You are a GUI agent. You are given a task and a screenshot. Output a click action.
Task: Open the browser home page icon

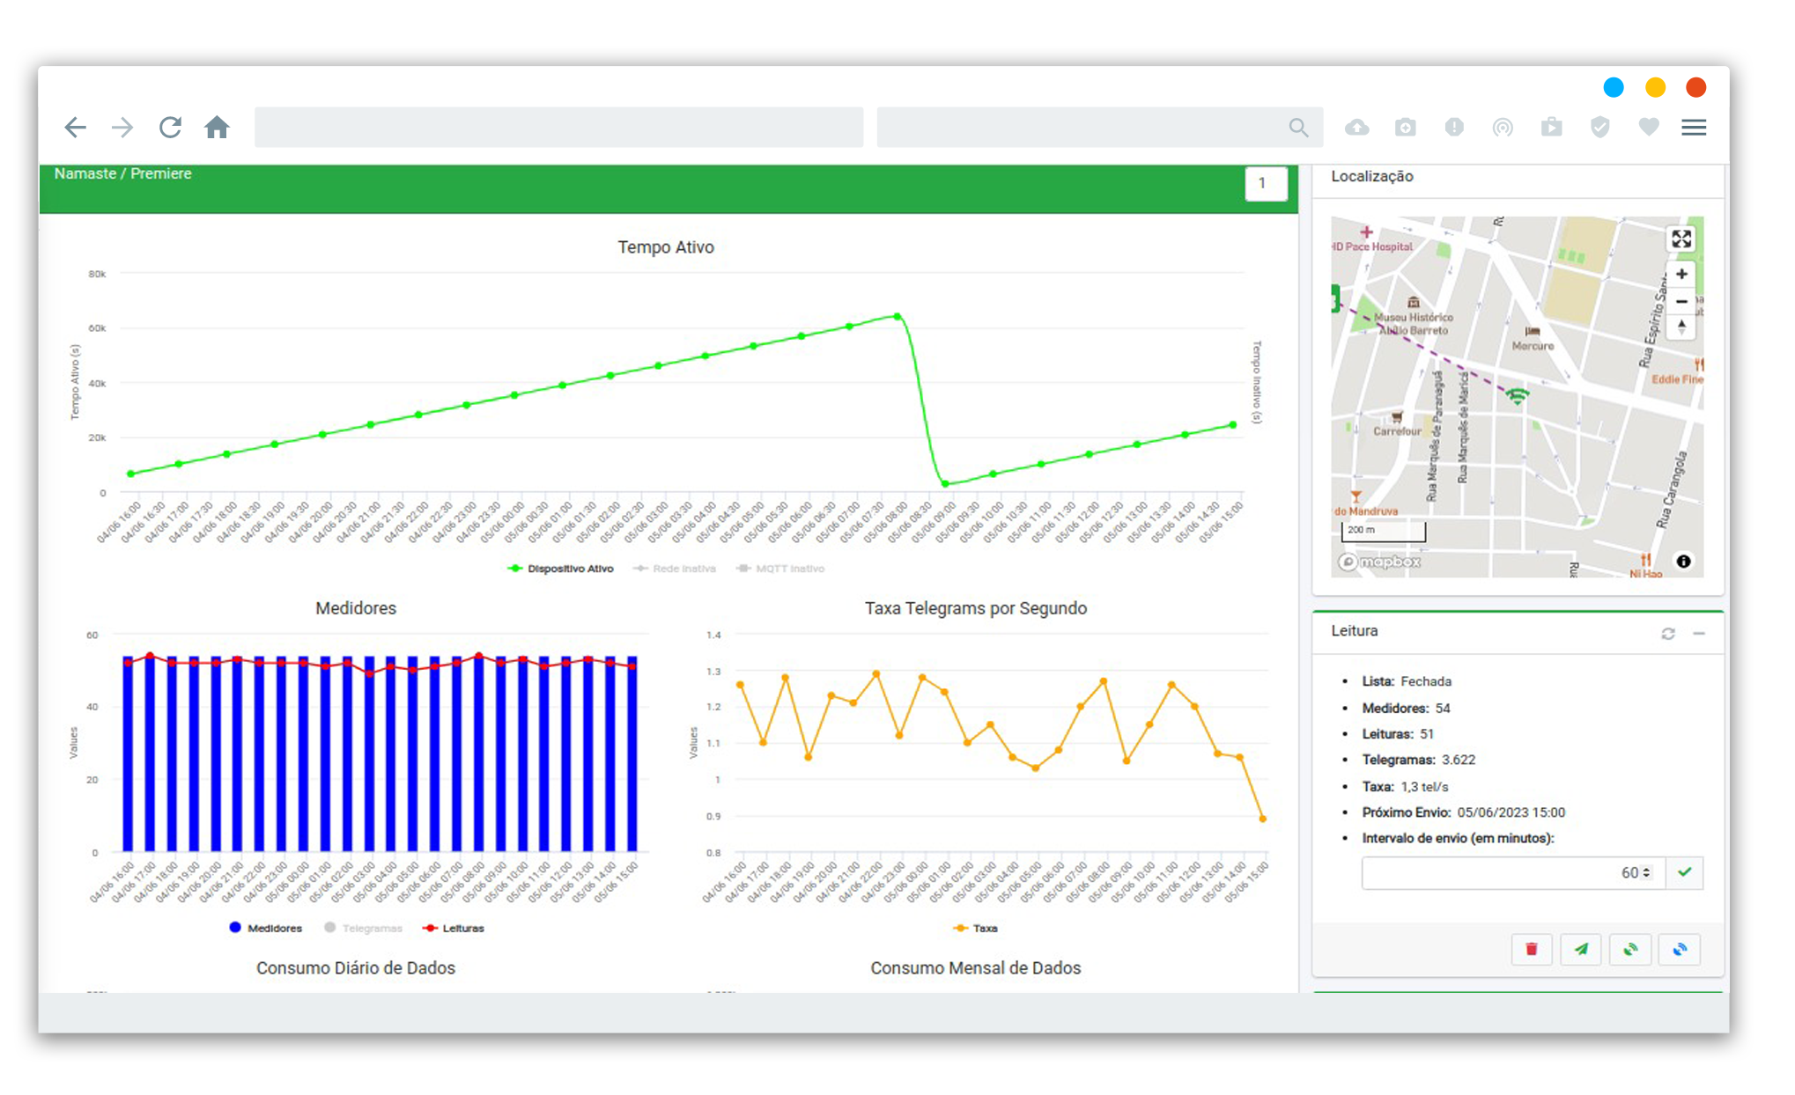[217, 128]
